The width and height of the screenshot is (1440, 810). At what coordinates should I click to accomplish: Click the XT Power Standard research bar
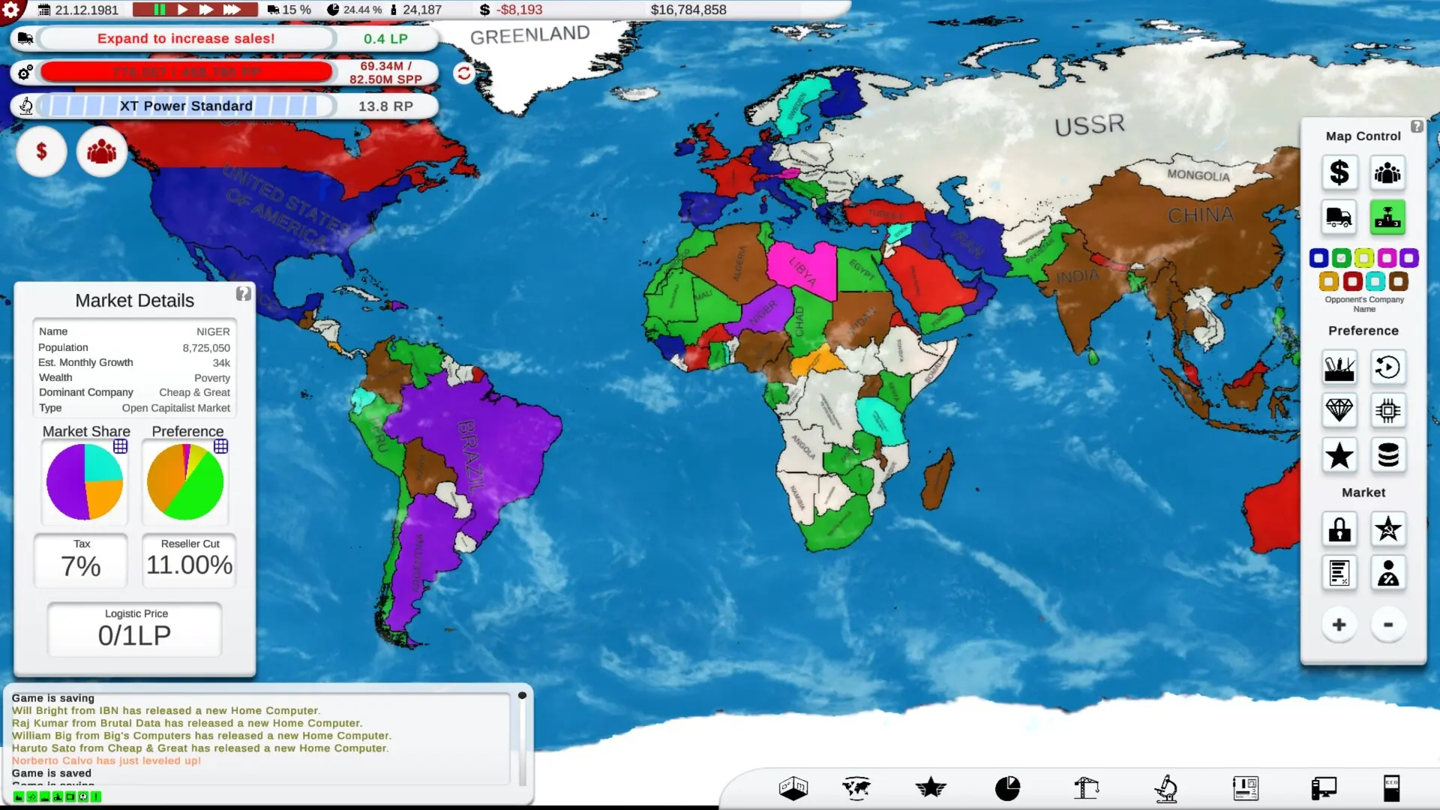click(x=186, y=106)
